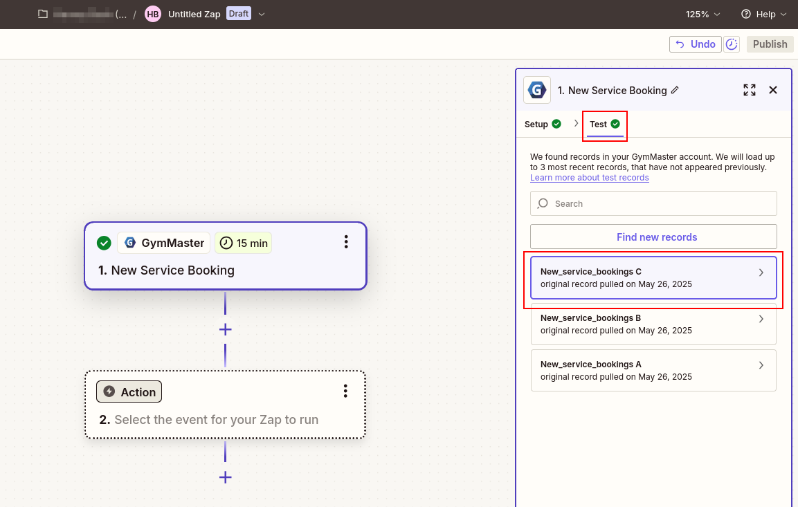
Task: Click the Publish button
Action: click(x=770, y=44)
